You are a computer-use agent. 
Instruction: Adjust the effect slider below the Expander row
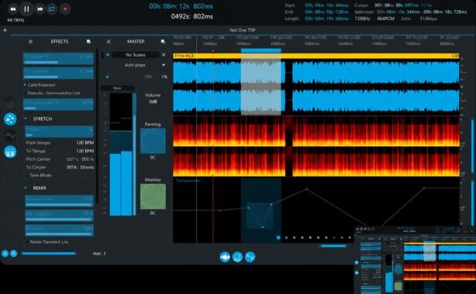click(58, 104)
